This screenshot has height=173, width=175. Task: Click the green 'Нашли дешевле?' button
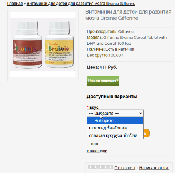(103, 81)
